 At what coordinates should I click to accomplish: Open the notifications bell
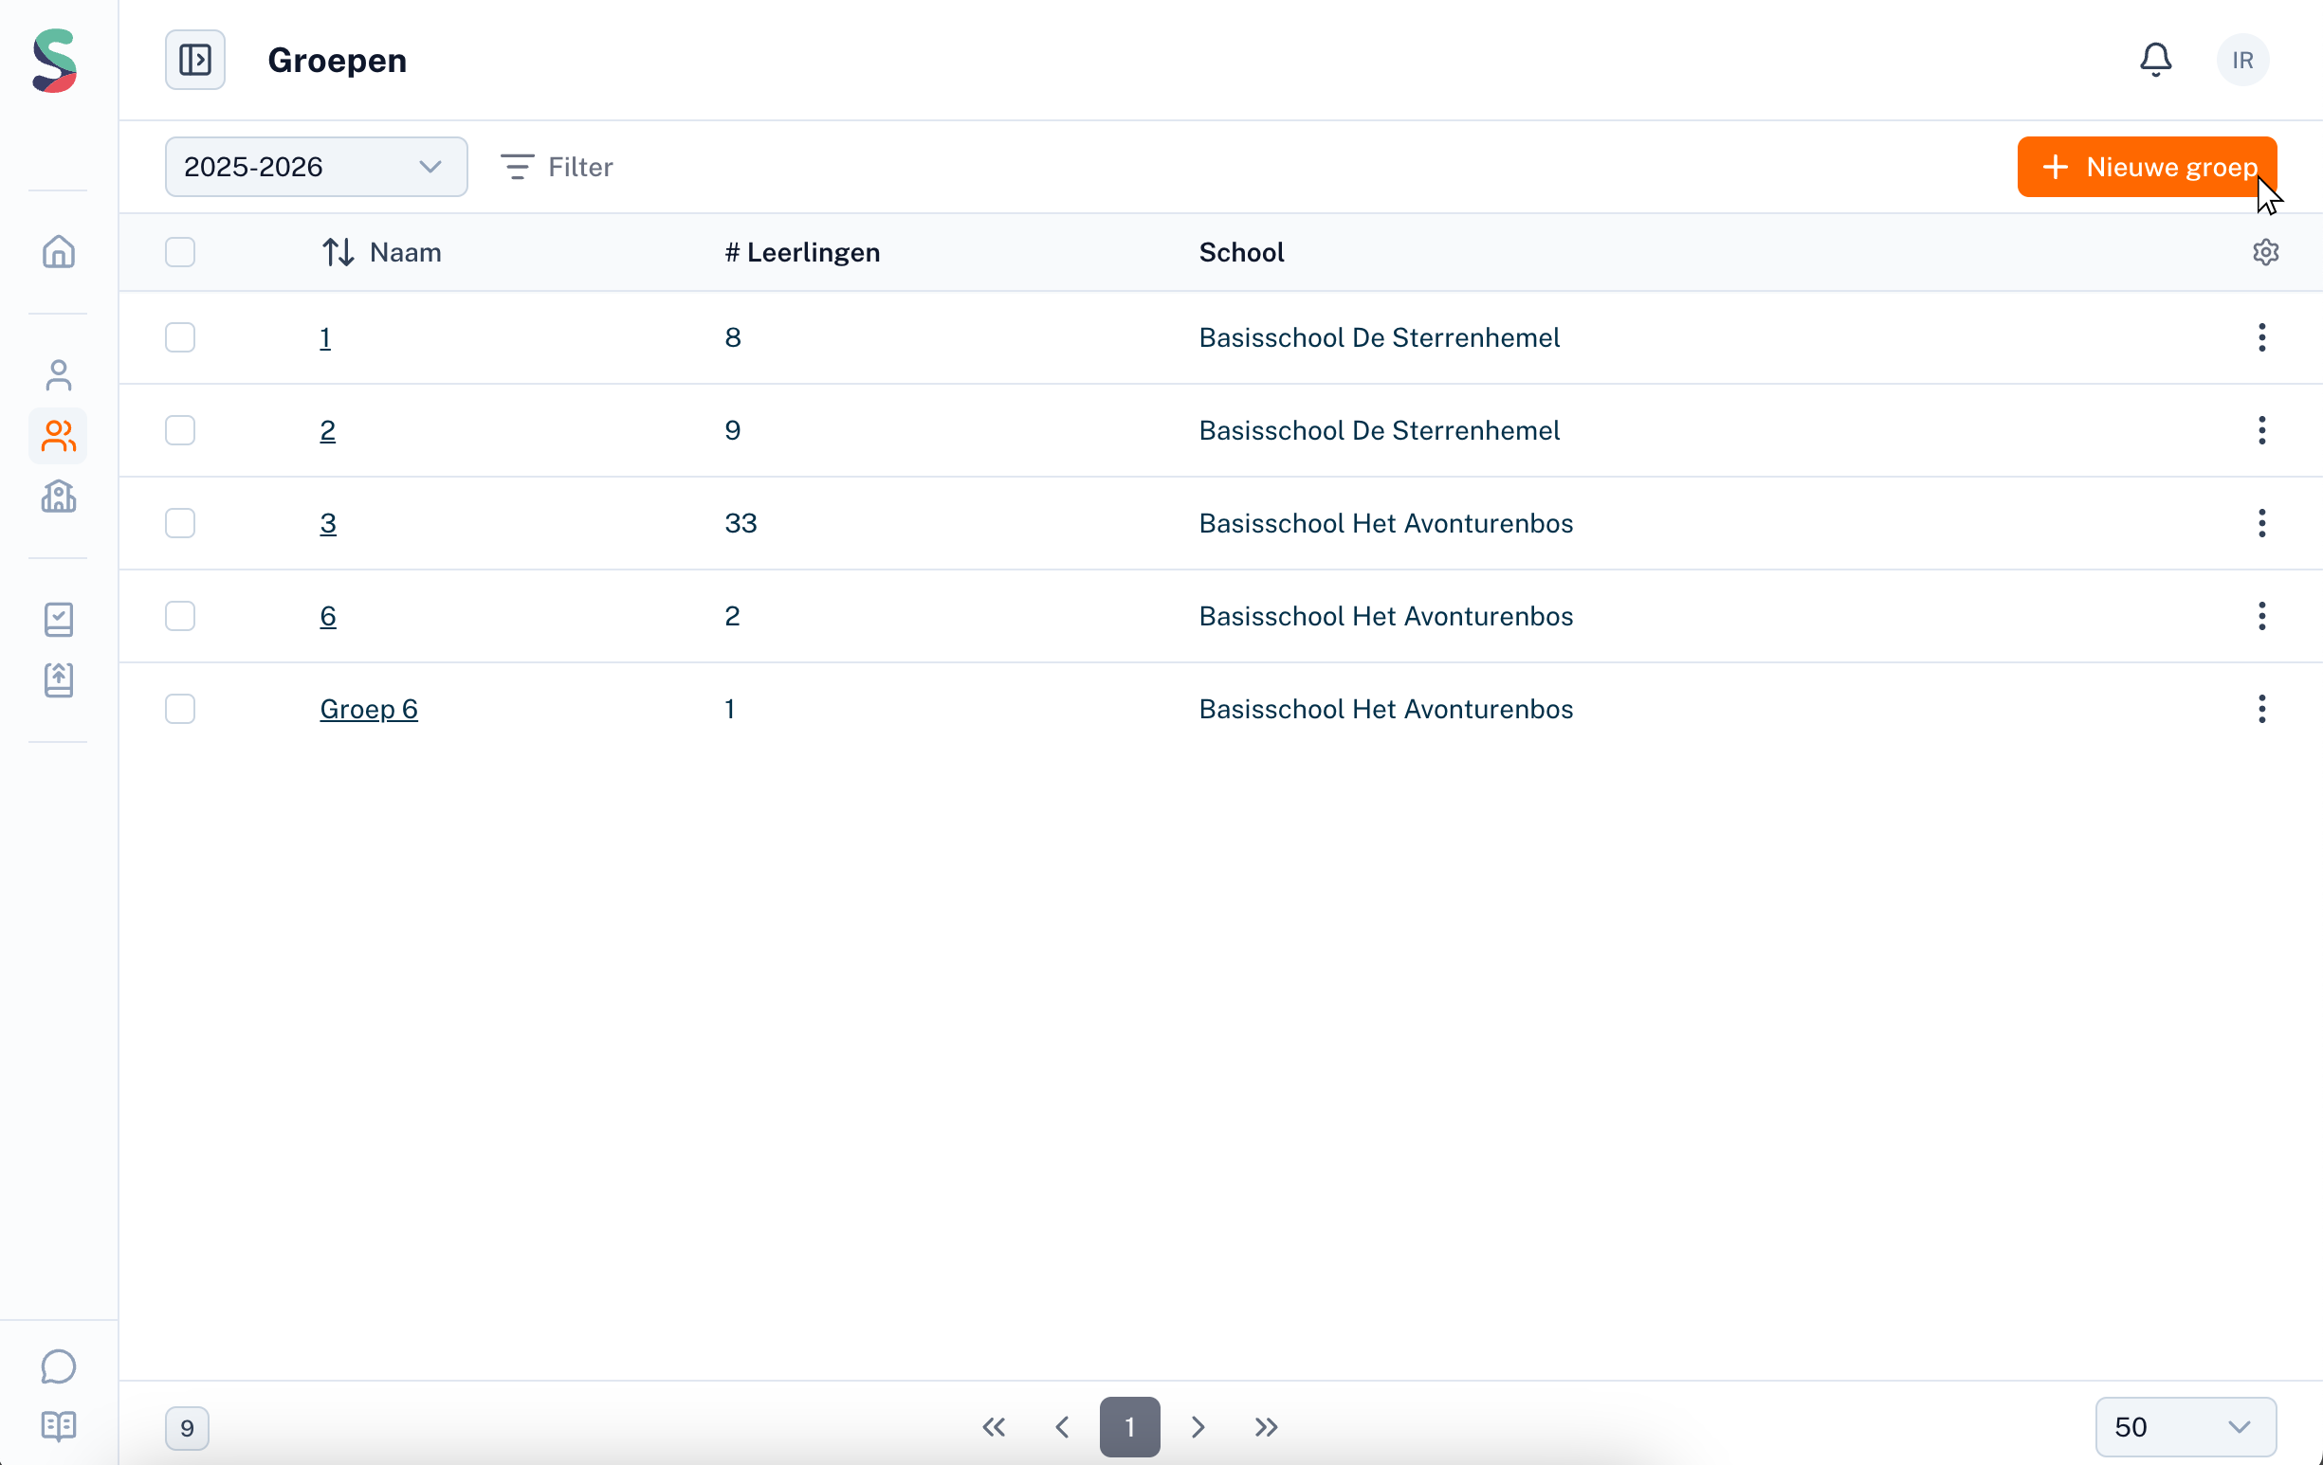point(2155,60)
